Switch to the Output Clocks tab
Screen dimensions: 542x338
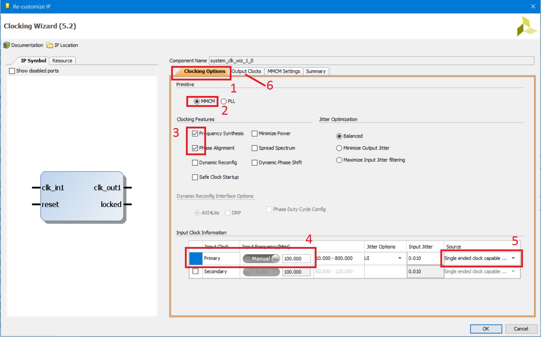click(x=247, y=71)
